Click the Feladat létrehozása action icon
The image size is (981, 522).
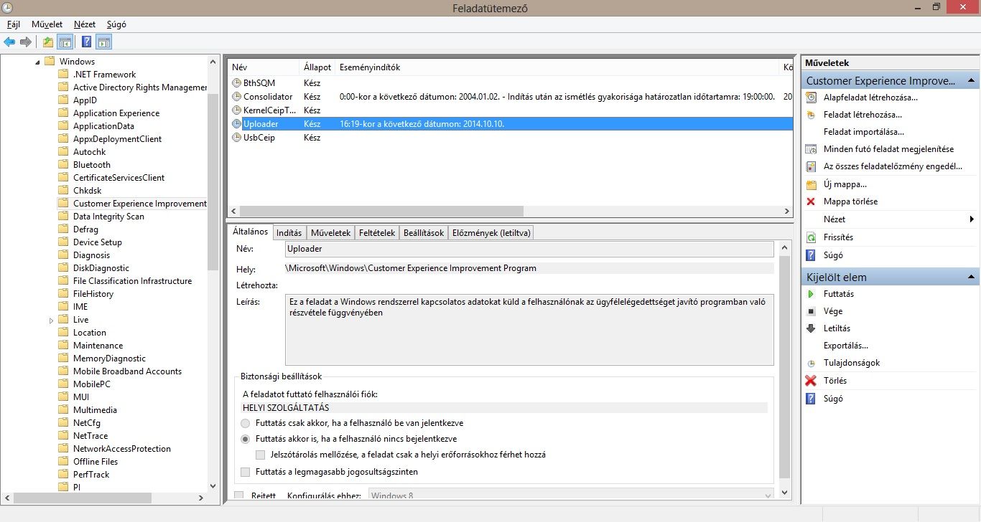point(812,115)
